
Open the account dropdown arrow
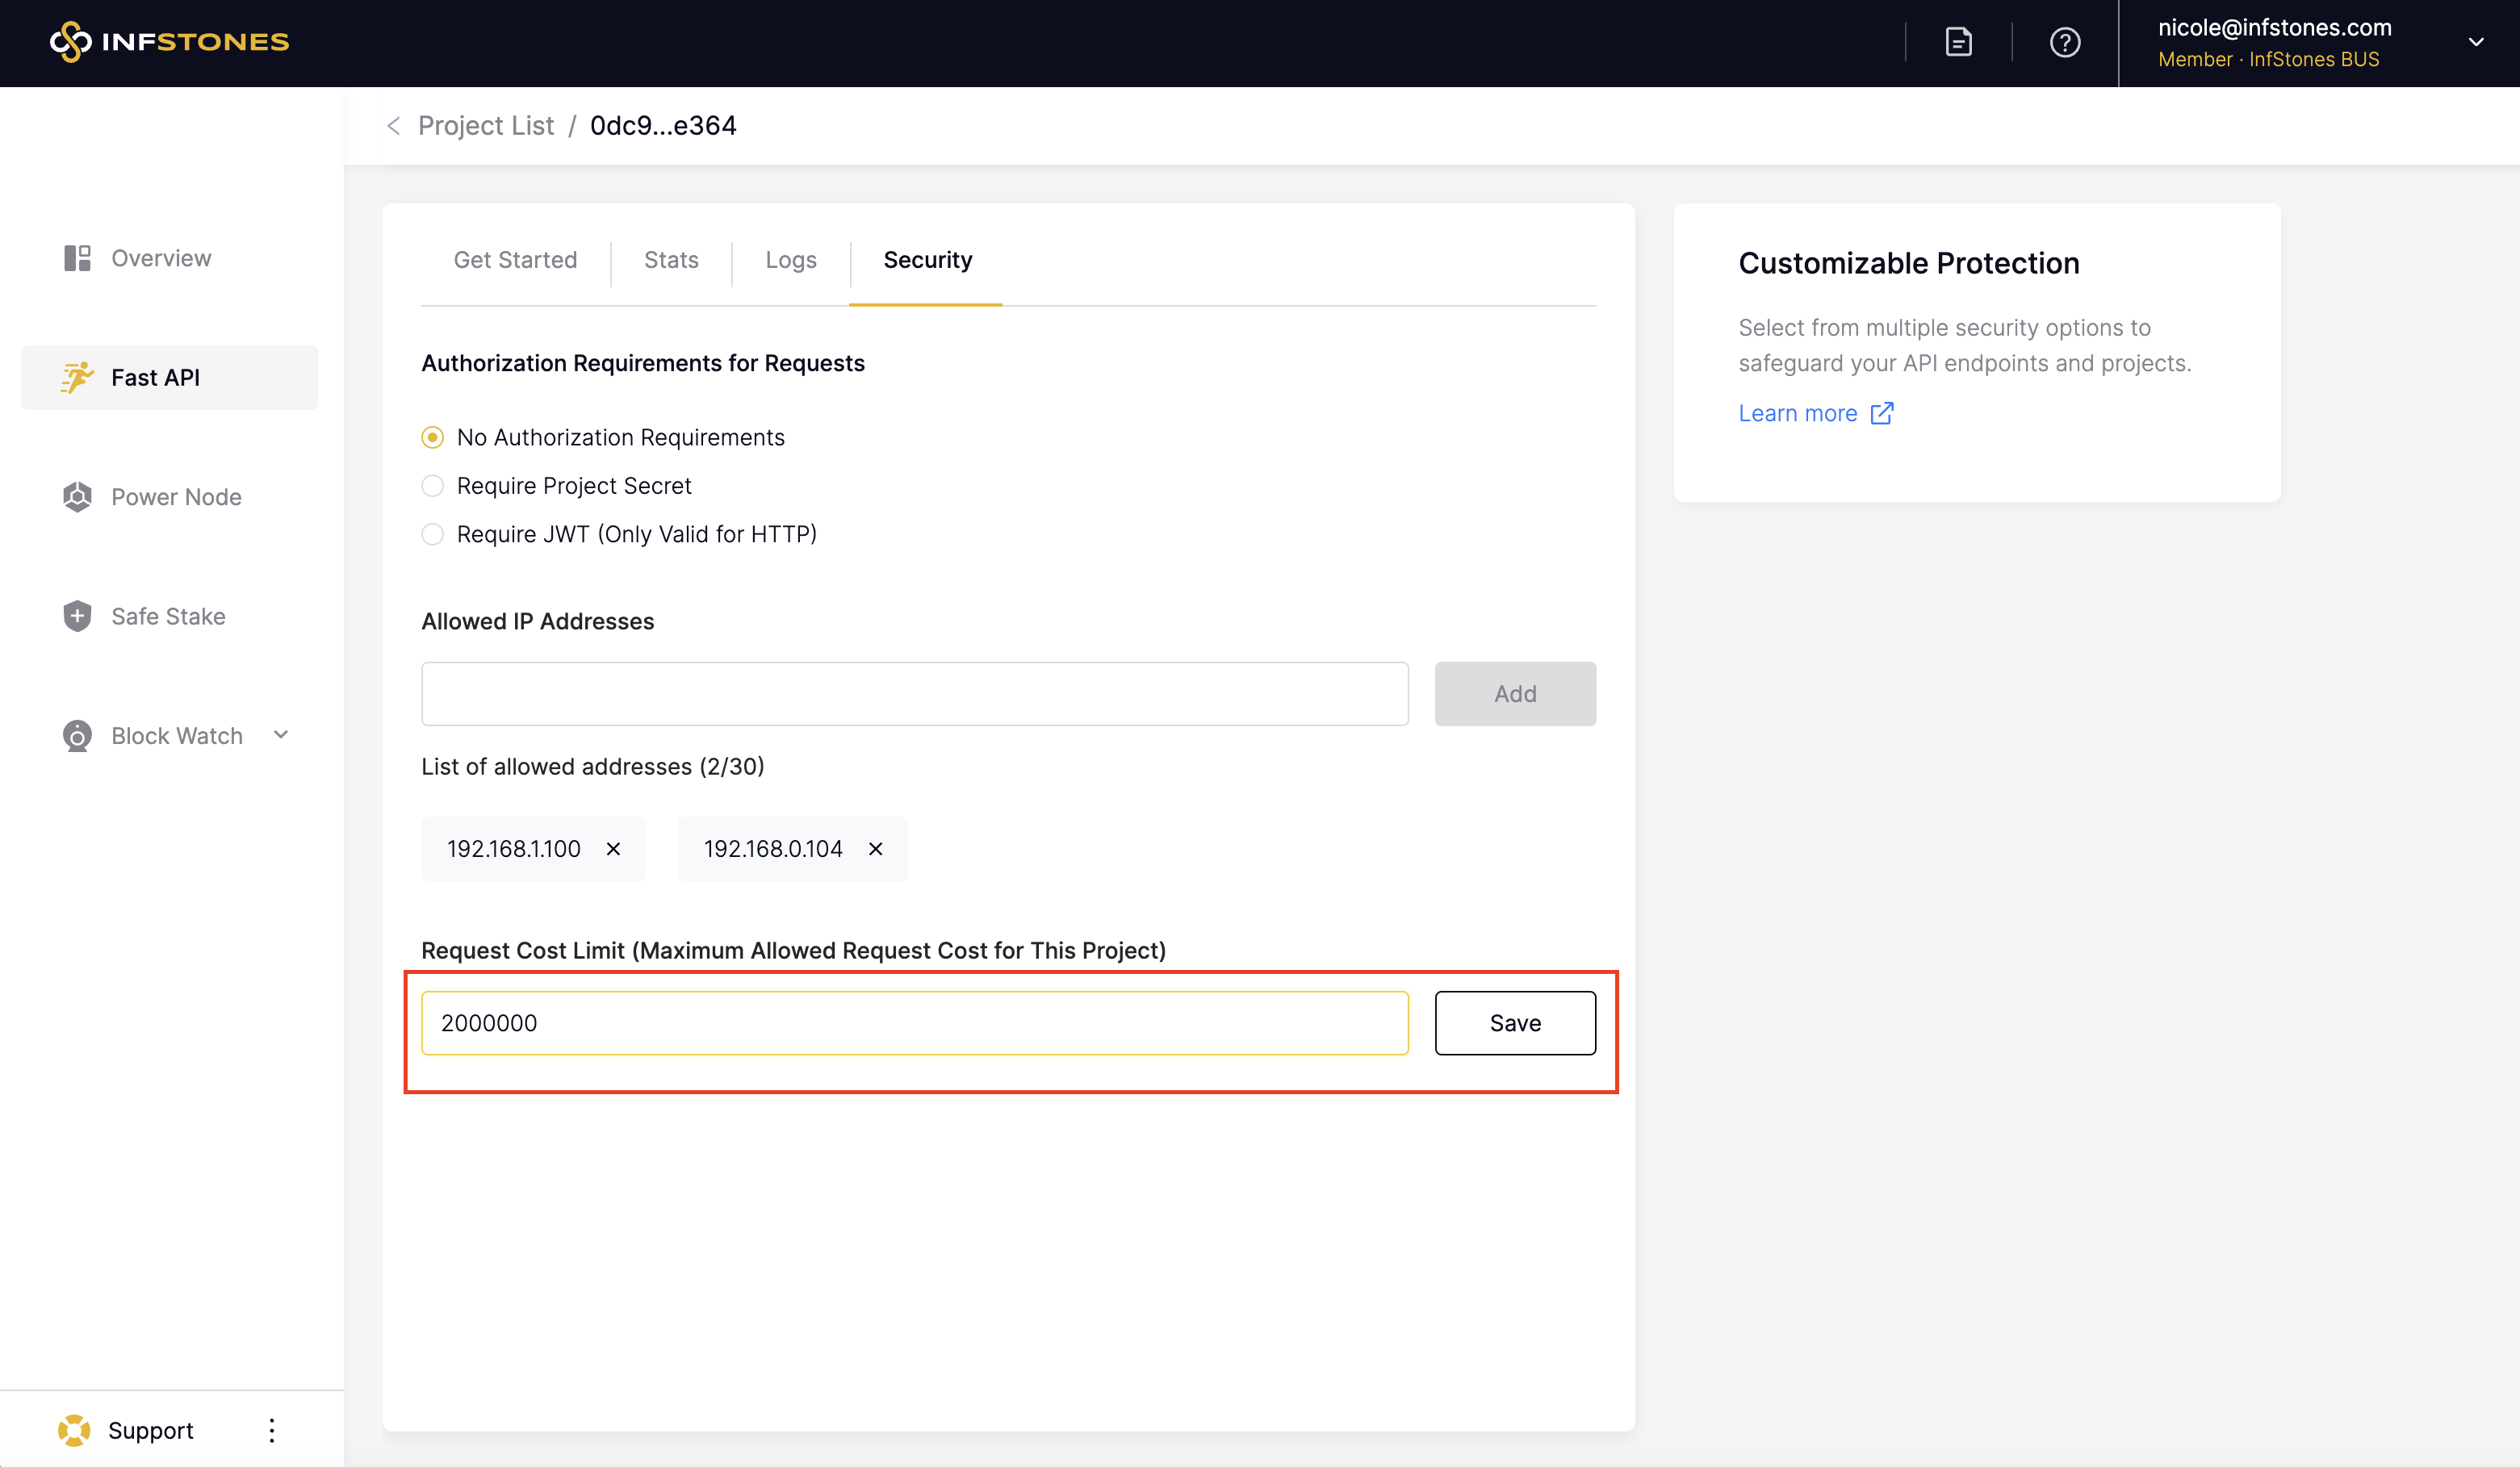(x=2475, y=42)
